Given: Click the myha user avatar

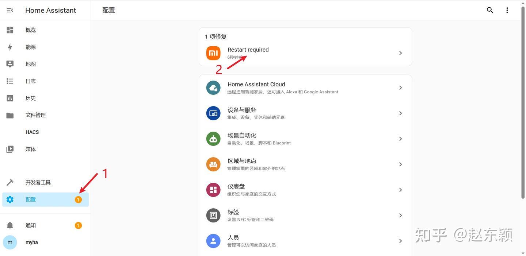Looking at the screenshot, I should tap(10, 243).
